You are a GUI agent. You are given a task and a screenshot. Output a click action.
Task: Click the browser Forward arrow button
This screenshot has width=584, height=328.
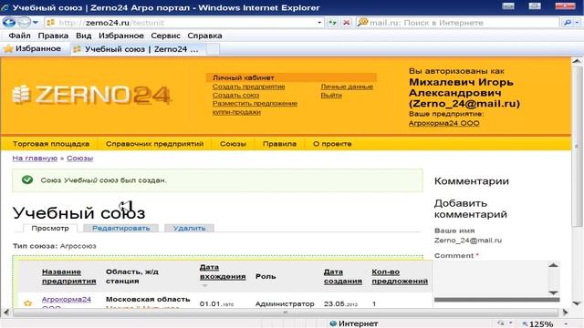(x=24, y=22)
